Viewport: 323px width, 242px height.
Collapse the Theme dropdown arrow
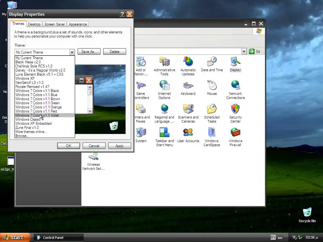pyautogui.click(x=72, y=52)
